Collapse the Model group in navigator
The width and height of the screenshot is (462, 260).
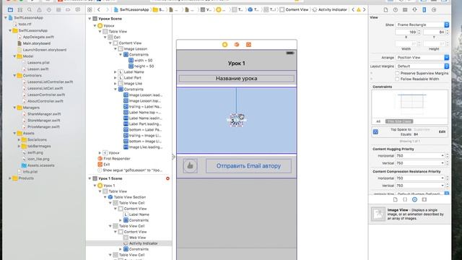pos(14,56)
